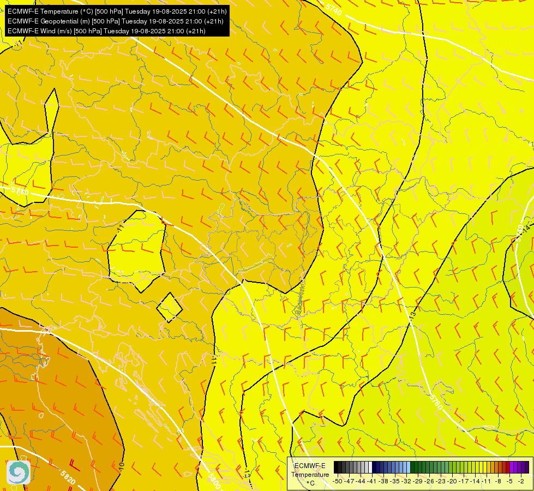This screenshot has height=491, width=534.
Task: Click the -44 value on temperature legend
Action: 361,482
